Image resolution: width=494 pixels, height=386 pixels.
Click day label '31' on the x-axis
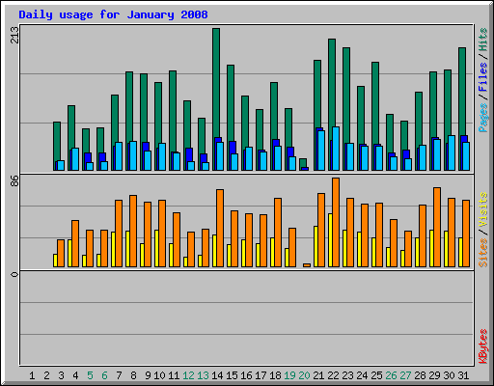pyautogui.click(x=463, y=375)
